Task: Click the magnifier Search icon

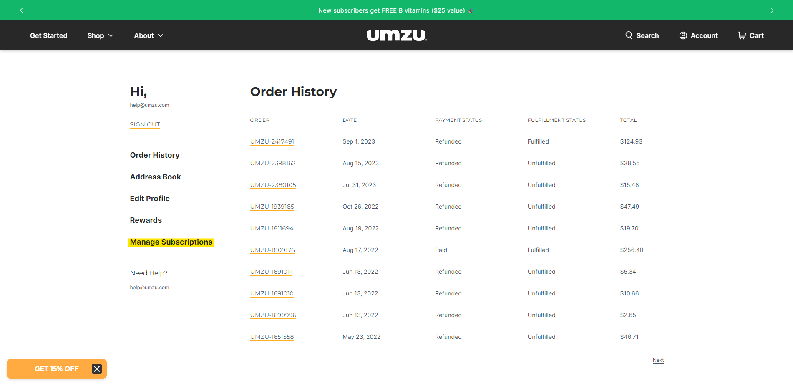Action: [x=629, y=35]
